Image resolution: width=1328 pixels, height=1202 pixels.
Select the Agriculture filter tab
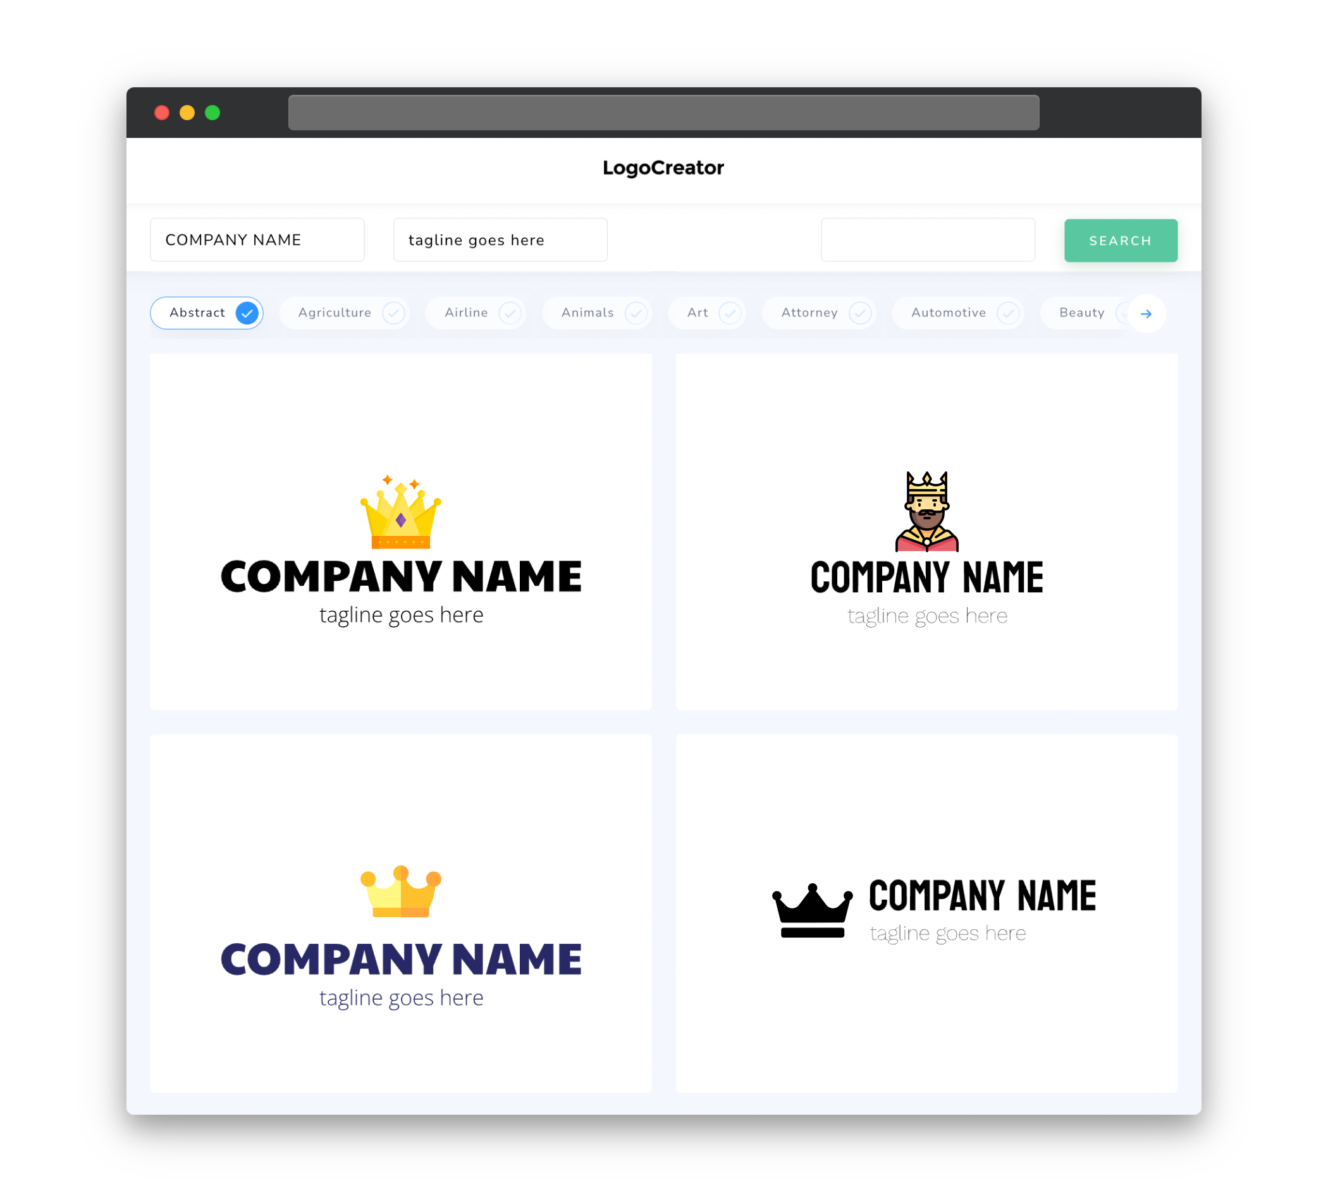click(347, 313)
